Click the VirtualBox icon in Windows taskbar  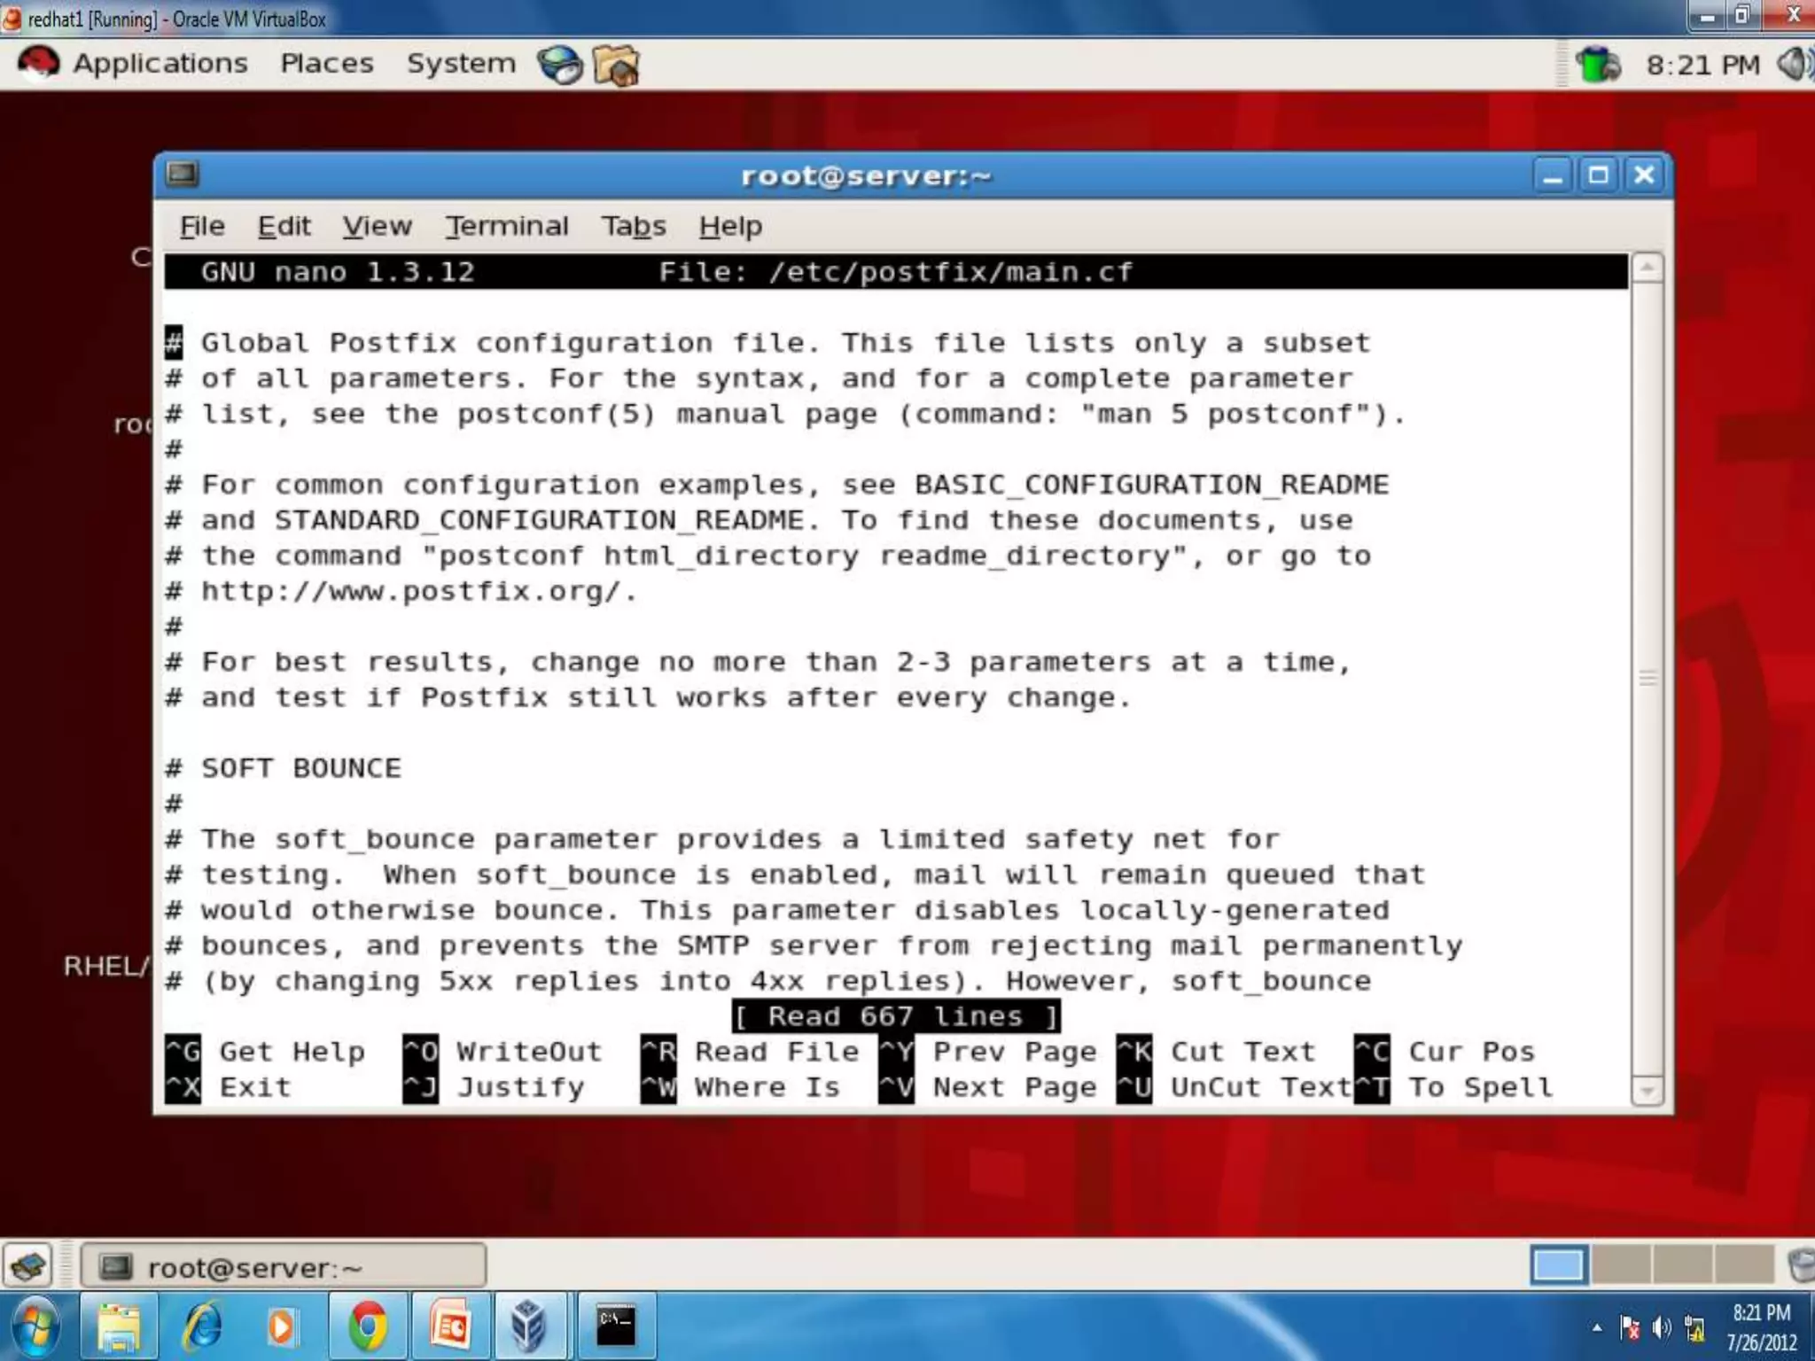[528, 1326]
